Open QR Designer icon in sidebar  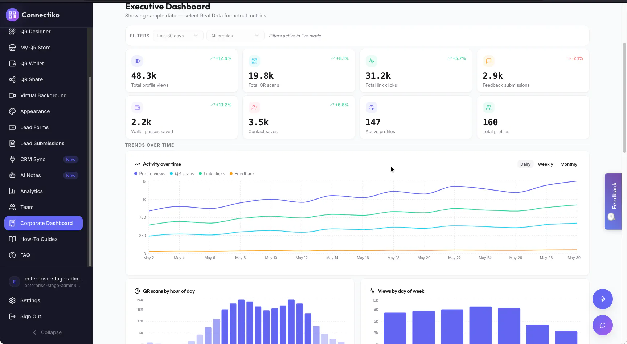coord(12,32)
